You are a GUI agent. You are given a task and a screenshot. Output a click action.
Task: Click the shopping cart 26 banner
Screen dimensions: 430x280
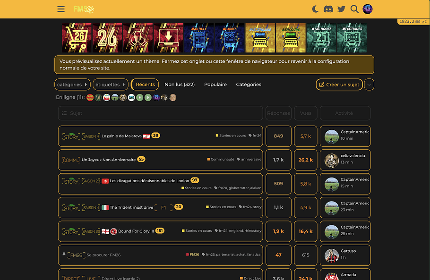(x=76, y=38)
